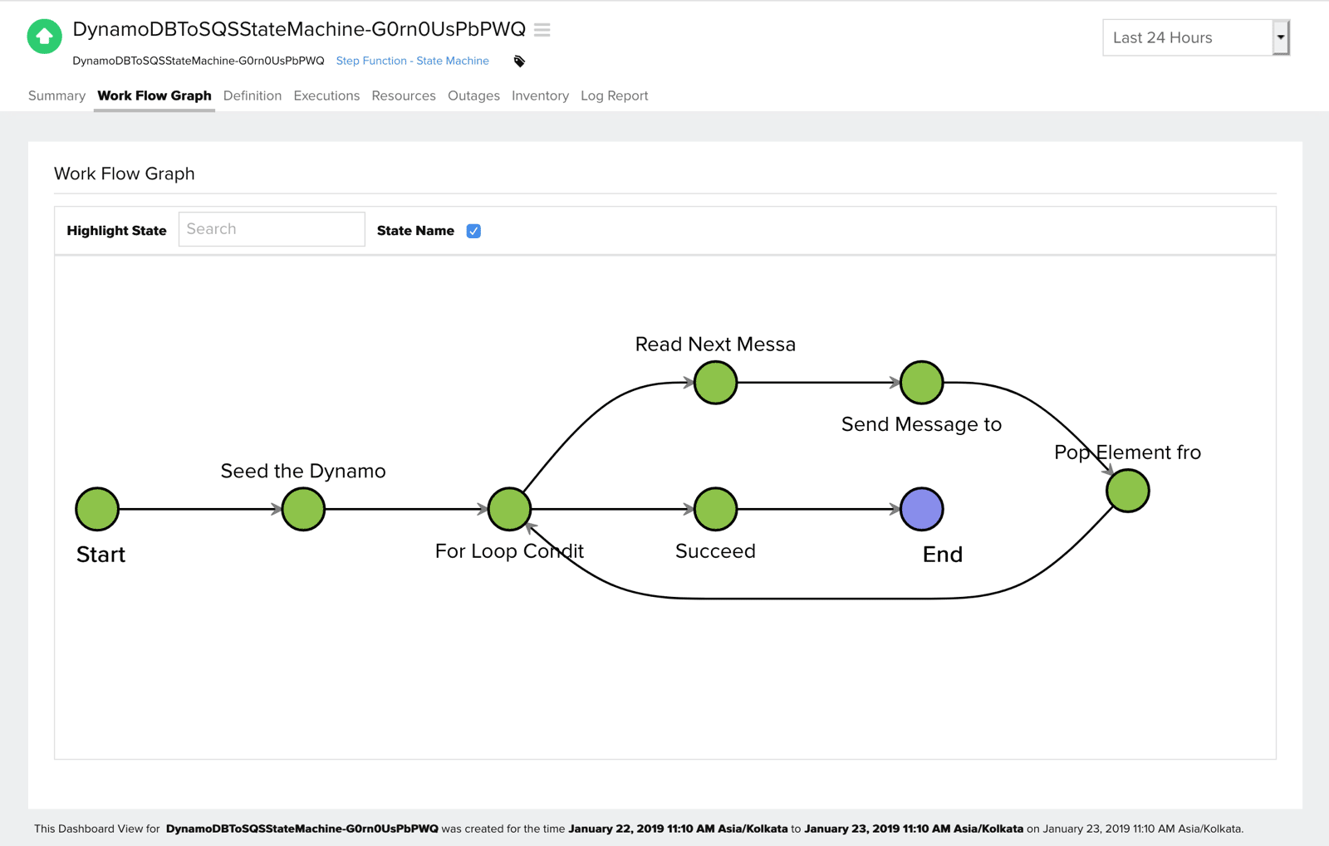1329x846 pixels.
Task: Select the Send Message to node
Action: click(x=920, y=382)
